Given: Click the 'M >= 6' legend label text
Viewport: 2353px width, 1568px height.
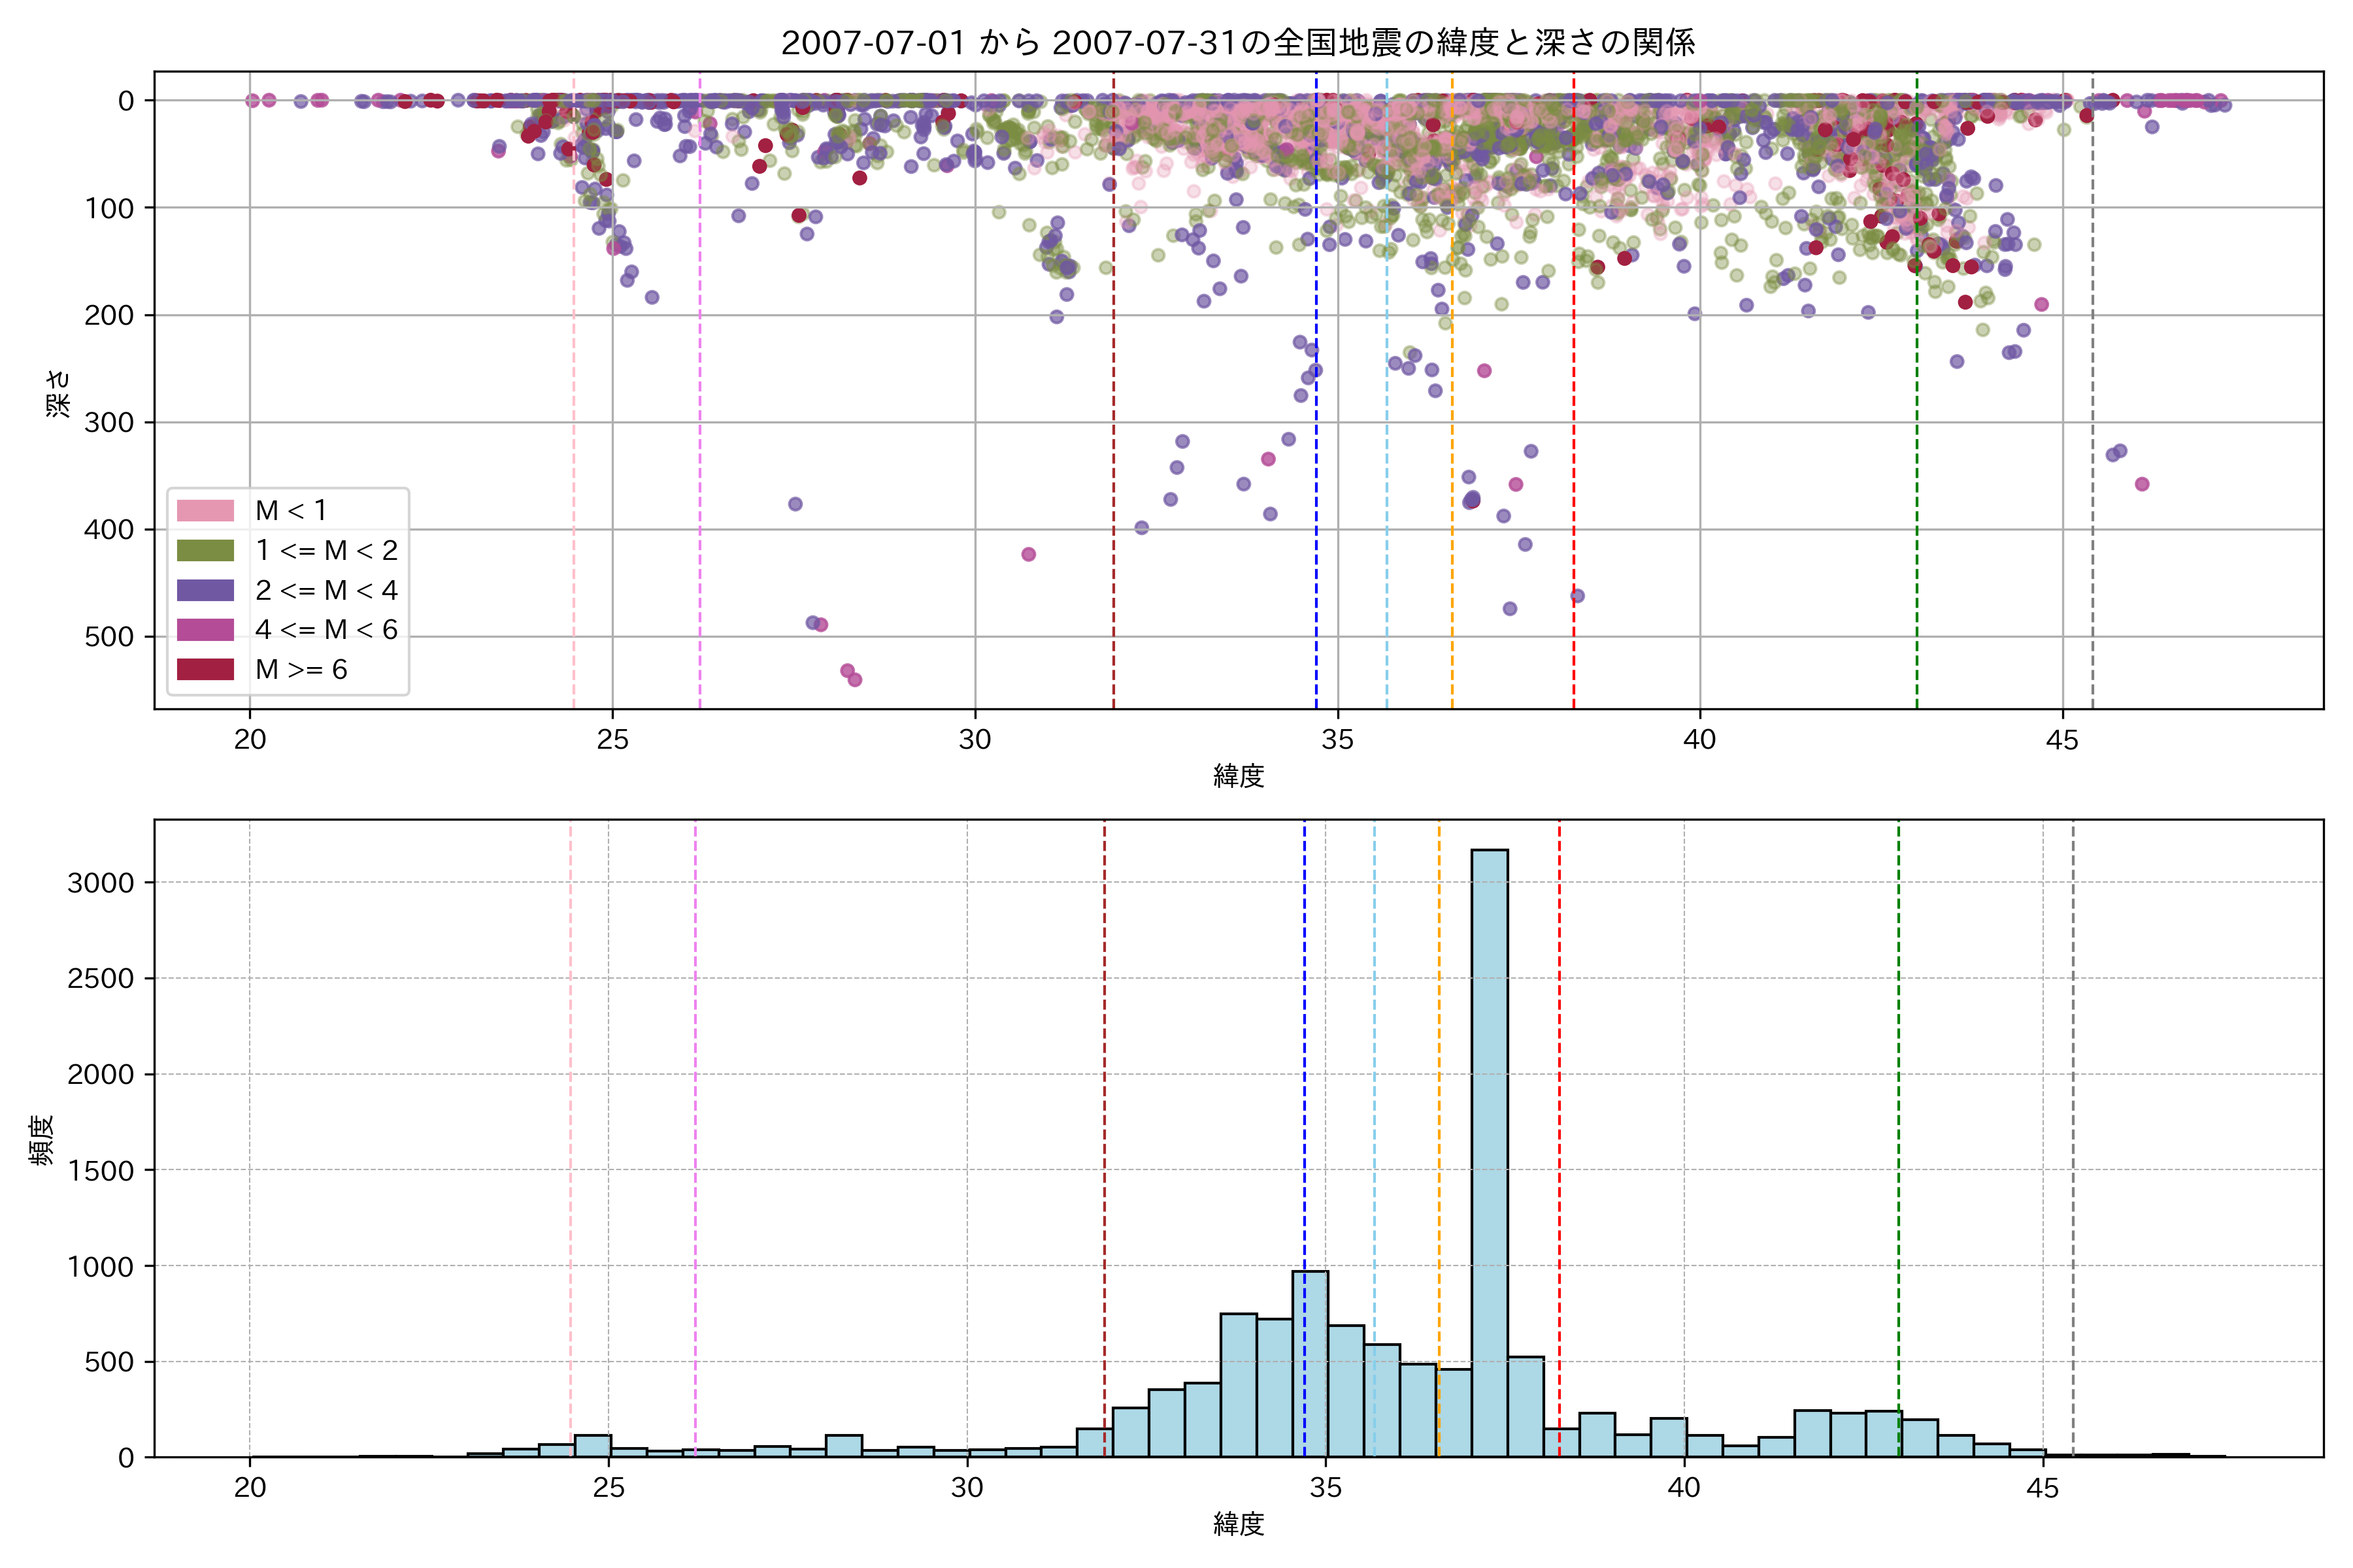Looking at the screenshot, I should click(301, 670).
